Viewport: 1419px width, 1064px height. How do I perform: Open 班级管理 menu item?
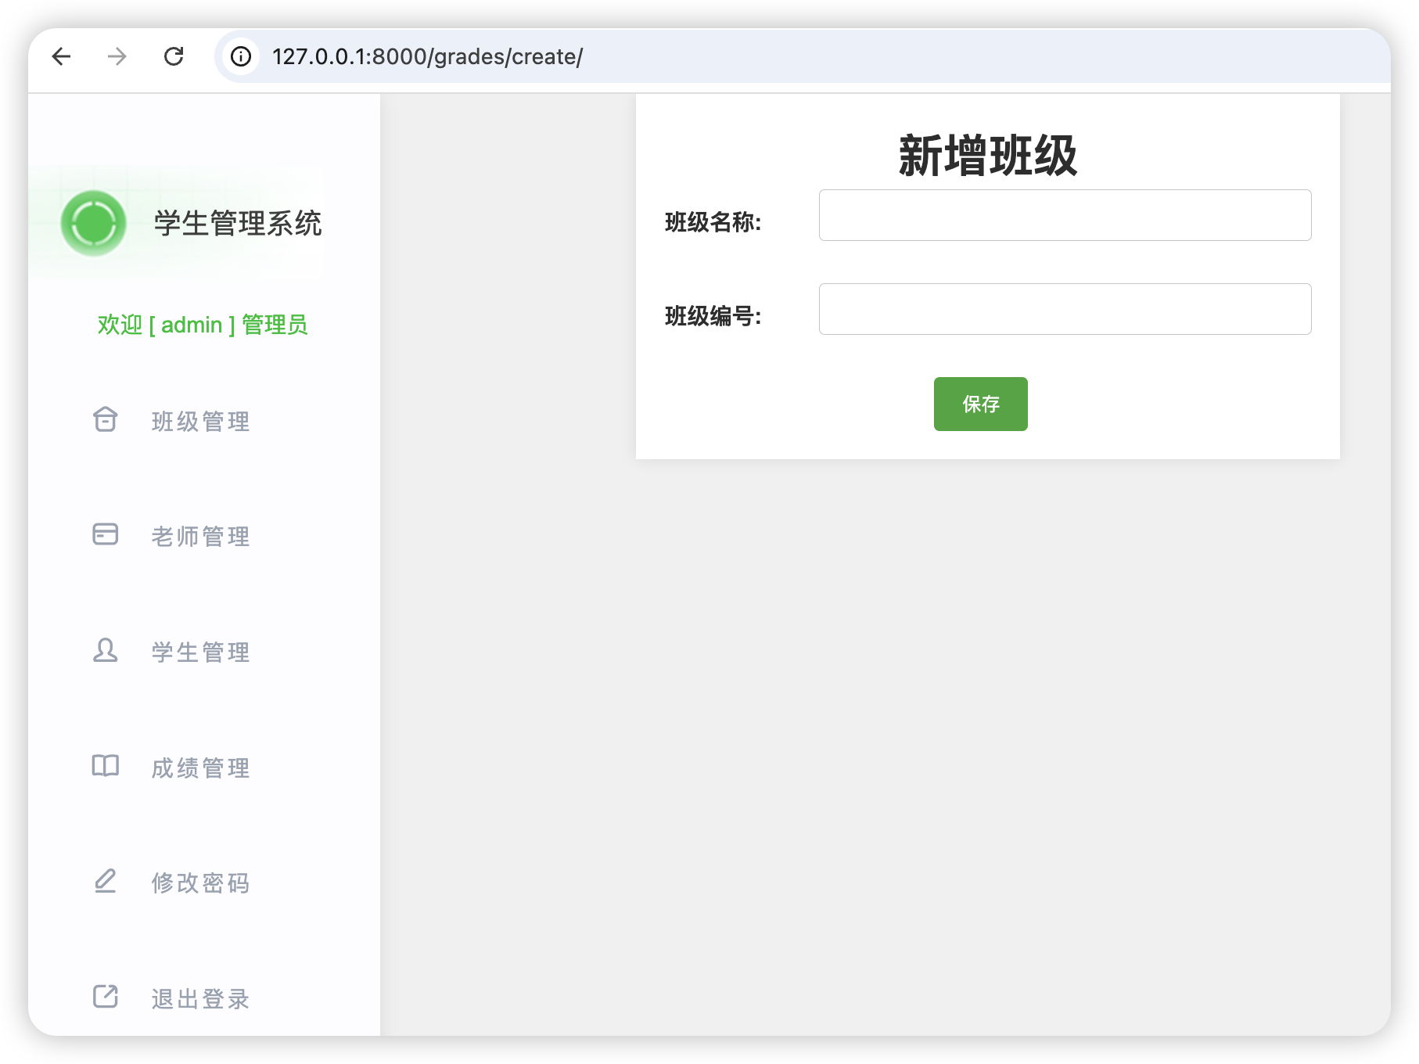[x=200, y=422]
